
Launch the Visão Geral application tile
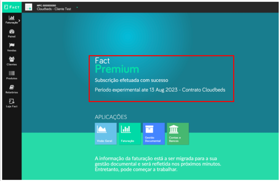pyautogui.click(x=106, y=134)
